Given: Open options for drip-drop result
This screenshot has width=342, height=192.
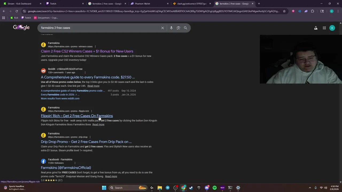Looking at the screenshot, I should [x=90, y=137].
